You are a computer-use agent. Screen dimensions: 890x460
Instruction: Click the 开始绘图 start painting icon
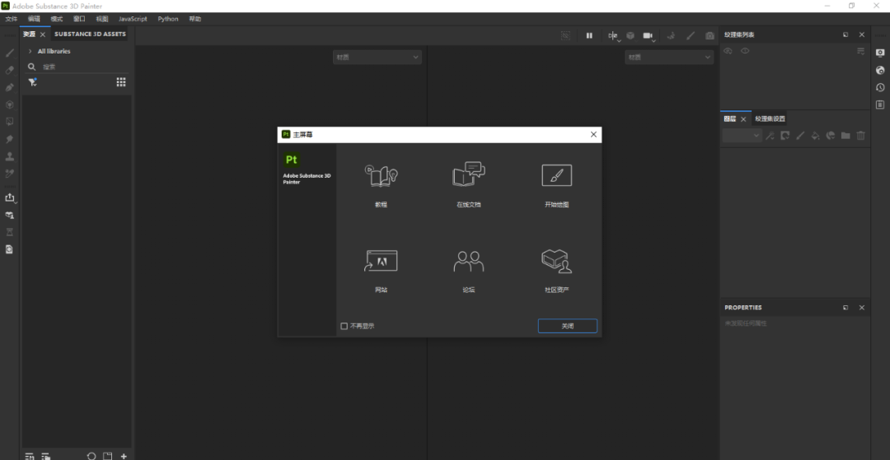(x=556, y=175)
